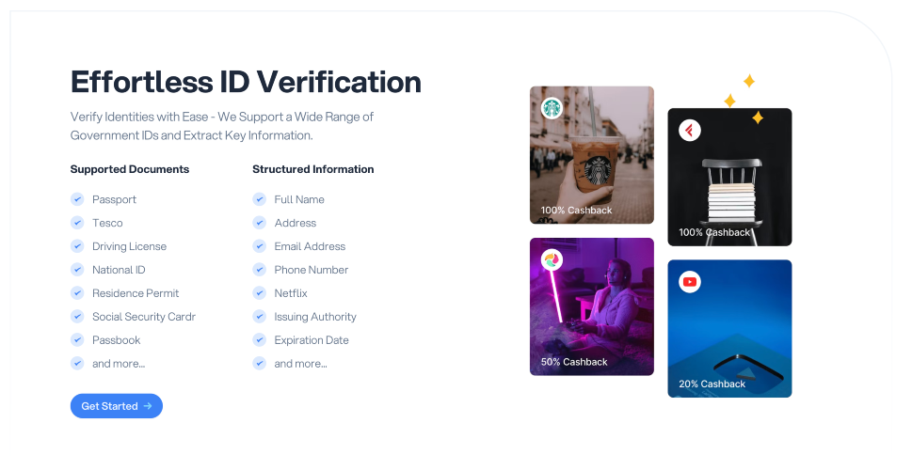Click the 'National ID' list item text

click(x=119, y=270)
